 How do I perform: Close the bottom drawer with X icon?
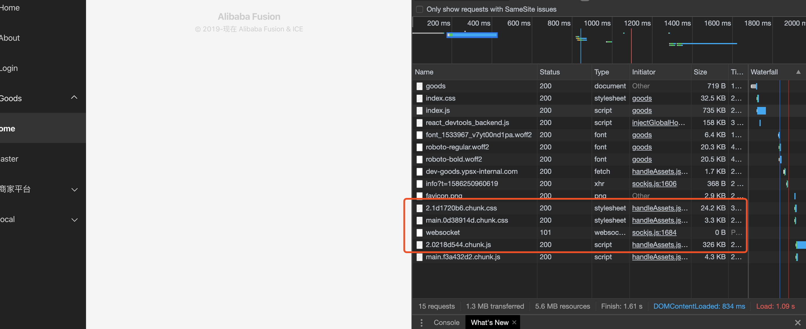pyautogui.click(x=798, y=322)
